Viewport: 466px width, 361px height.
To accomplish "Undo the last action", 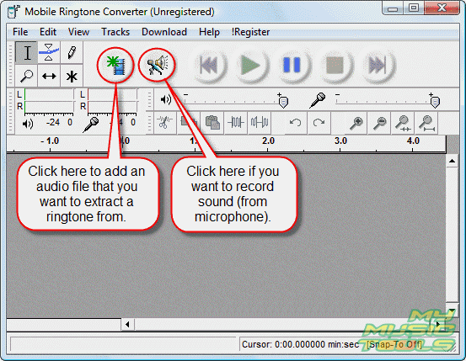I will pyautogui.click(x=296, y=122).
